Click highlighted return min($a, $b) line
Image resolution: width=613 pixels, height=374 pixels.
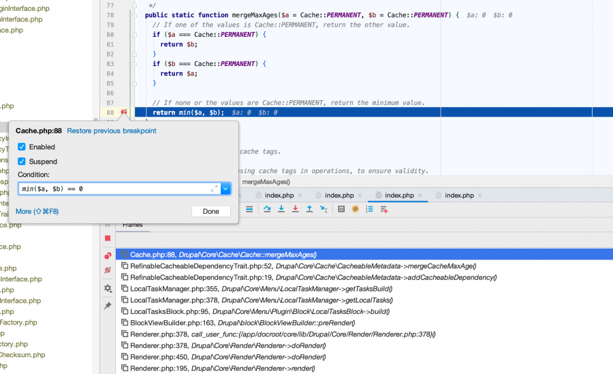click(x=374, y=112)
